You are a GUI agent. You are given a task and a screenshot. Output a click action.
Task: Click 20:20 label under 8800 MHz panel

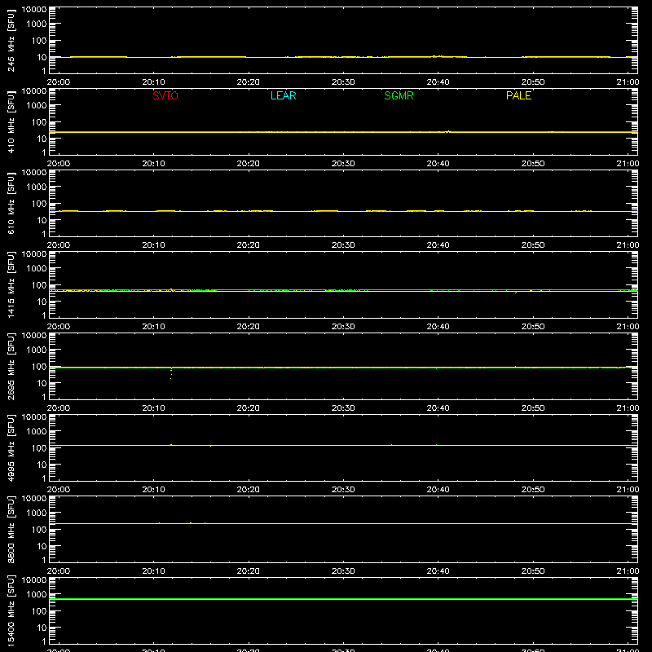tap(249, 571)
